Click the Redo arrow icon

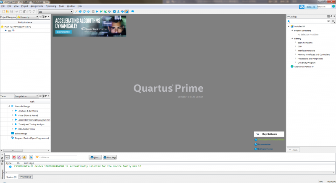point(34,12)
